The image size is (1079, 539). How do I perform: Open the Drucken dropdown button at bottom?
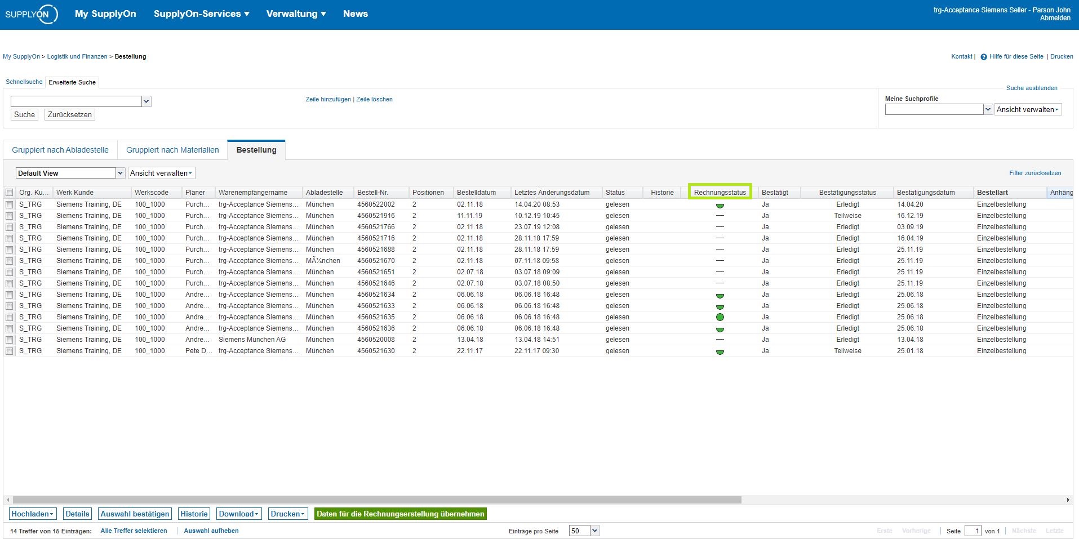coord(287,514)
